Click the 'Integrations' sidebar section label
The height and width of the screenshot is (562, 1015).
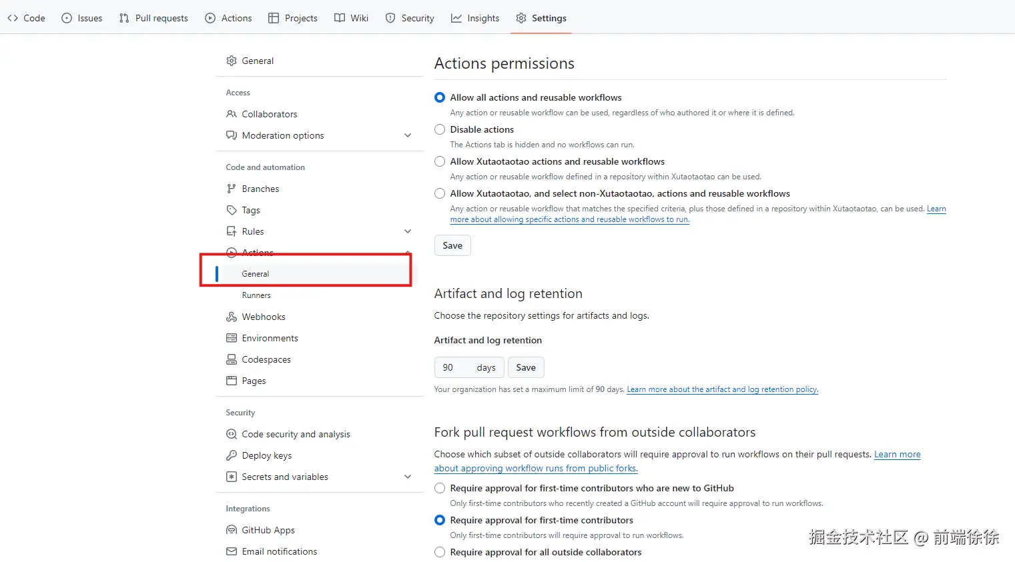click(248, 509)
